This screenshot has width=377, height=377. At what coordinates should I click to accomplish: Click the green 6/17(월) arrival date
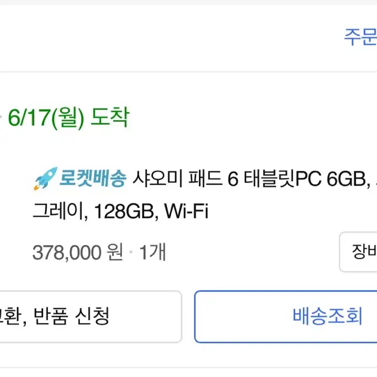(46, 118)
